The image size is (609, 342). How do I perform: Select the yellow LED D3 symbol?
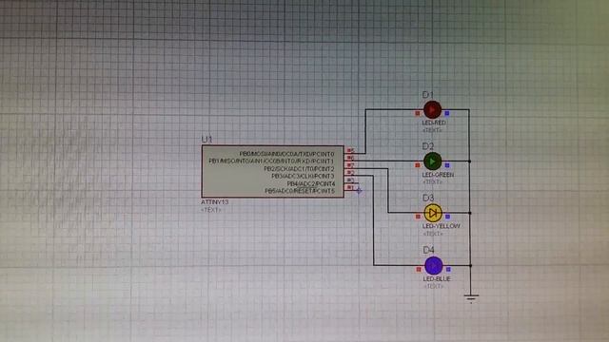[x=433, y=213]
